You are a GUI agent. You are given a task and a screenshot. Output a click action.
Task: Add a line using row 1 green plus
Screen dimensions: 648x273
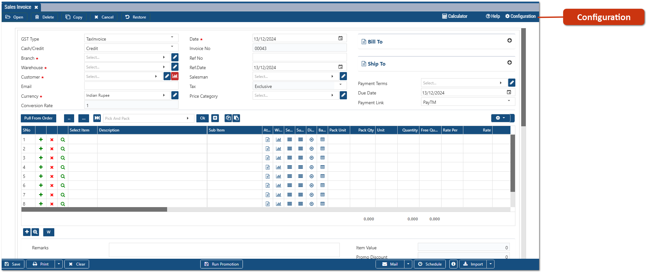click(x=41, y=140)
